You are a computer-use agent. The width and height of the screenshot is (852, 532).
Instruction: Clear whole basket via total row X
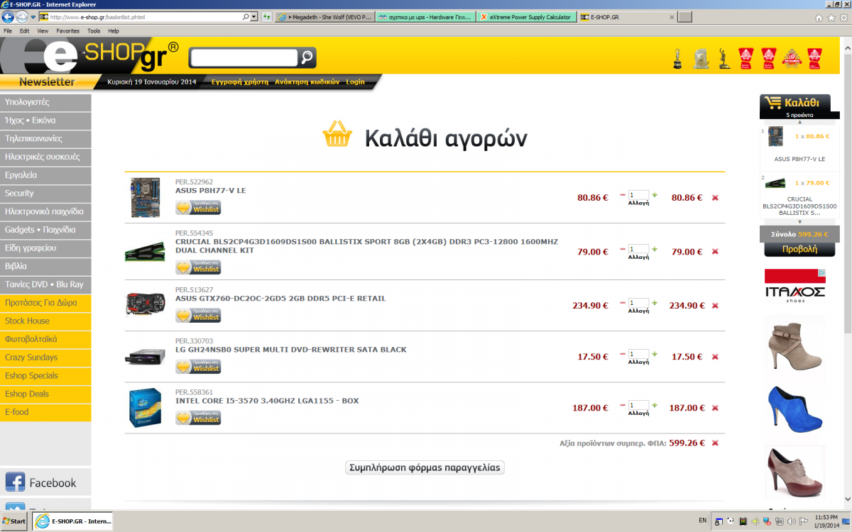click(x=715, y=443)
